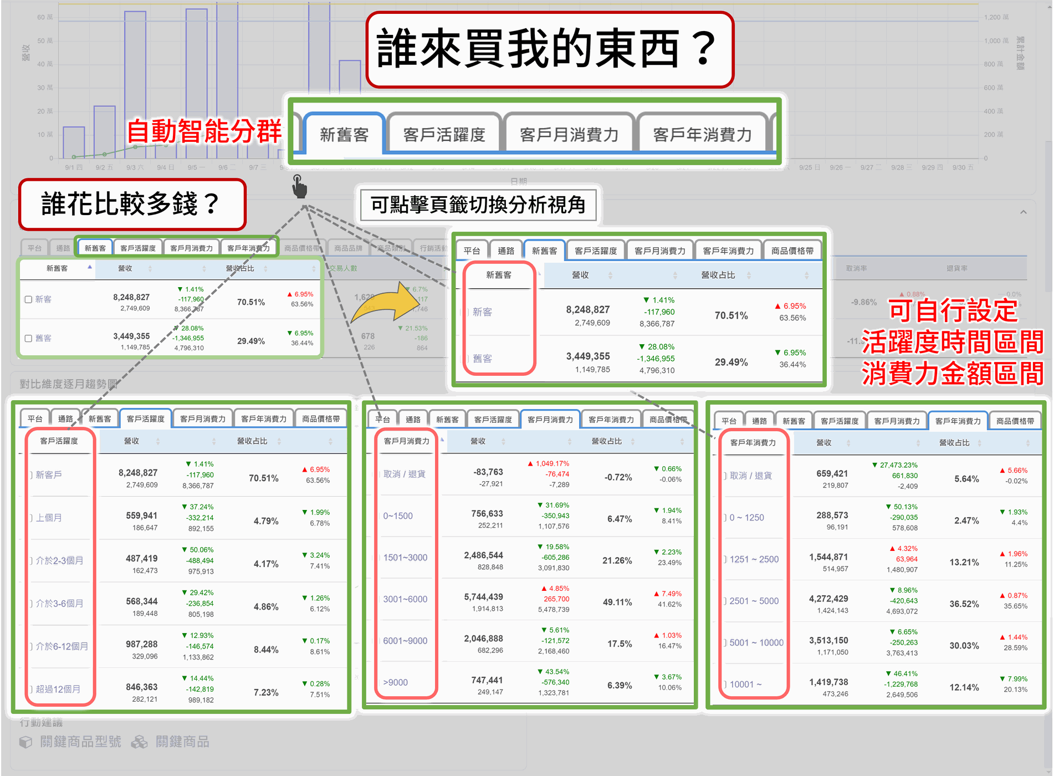The image size is (1064, 776).
Task: Select active 客戶月消費力 tab in bottom-middle panel
Action: [550, 419]
